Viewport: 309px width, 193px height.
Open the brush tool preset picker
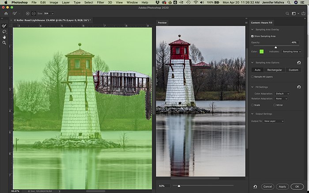pyautogui.click(x=15, y=14)
